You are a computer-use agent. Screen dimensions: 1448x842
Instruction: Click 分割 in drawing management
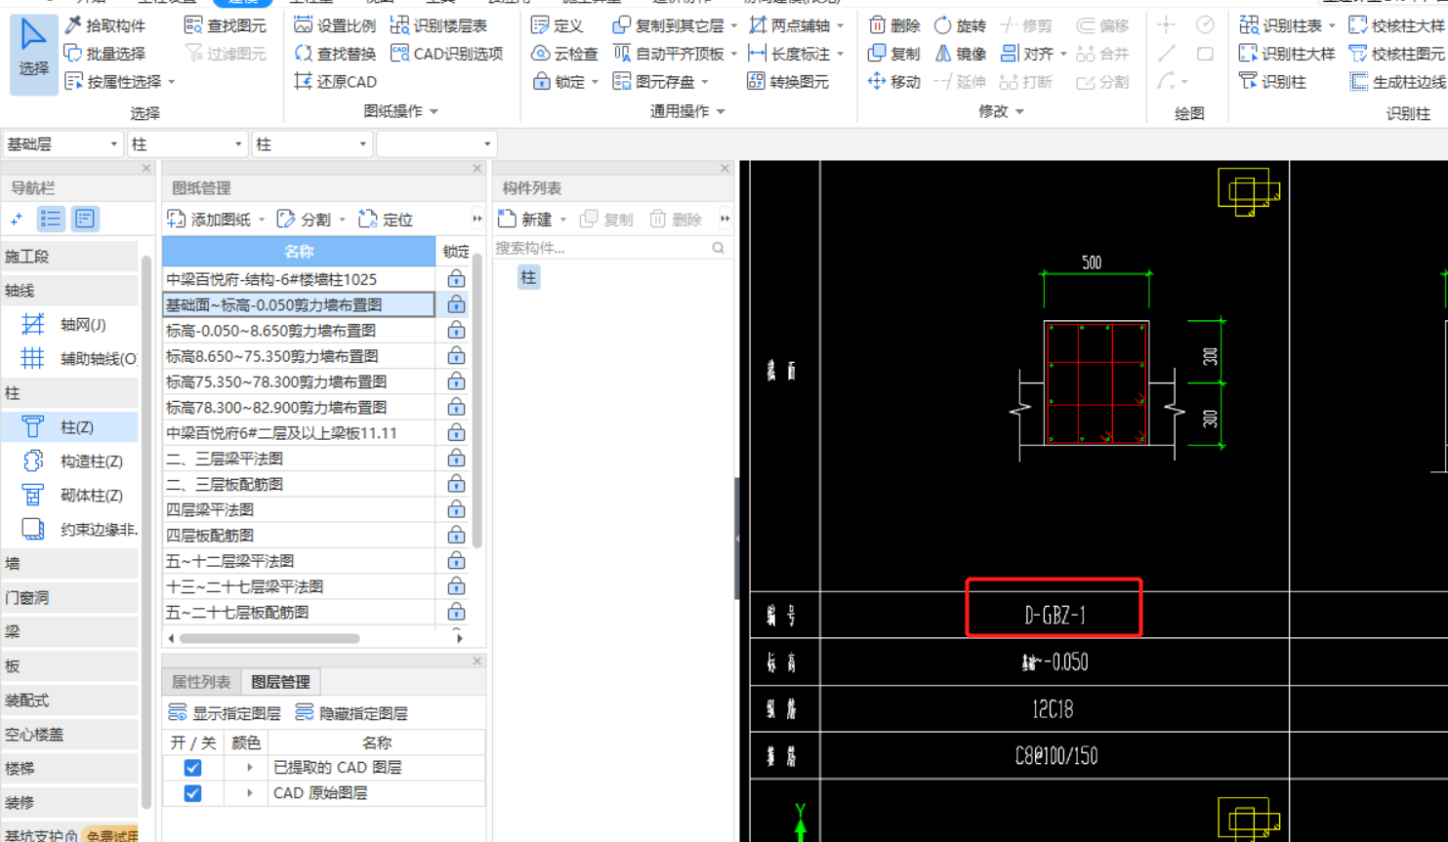click(x=305, y=220)
